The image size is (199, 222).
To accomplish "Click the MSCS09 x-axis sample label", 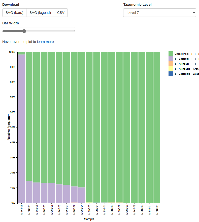I will tap(134, 209).
